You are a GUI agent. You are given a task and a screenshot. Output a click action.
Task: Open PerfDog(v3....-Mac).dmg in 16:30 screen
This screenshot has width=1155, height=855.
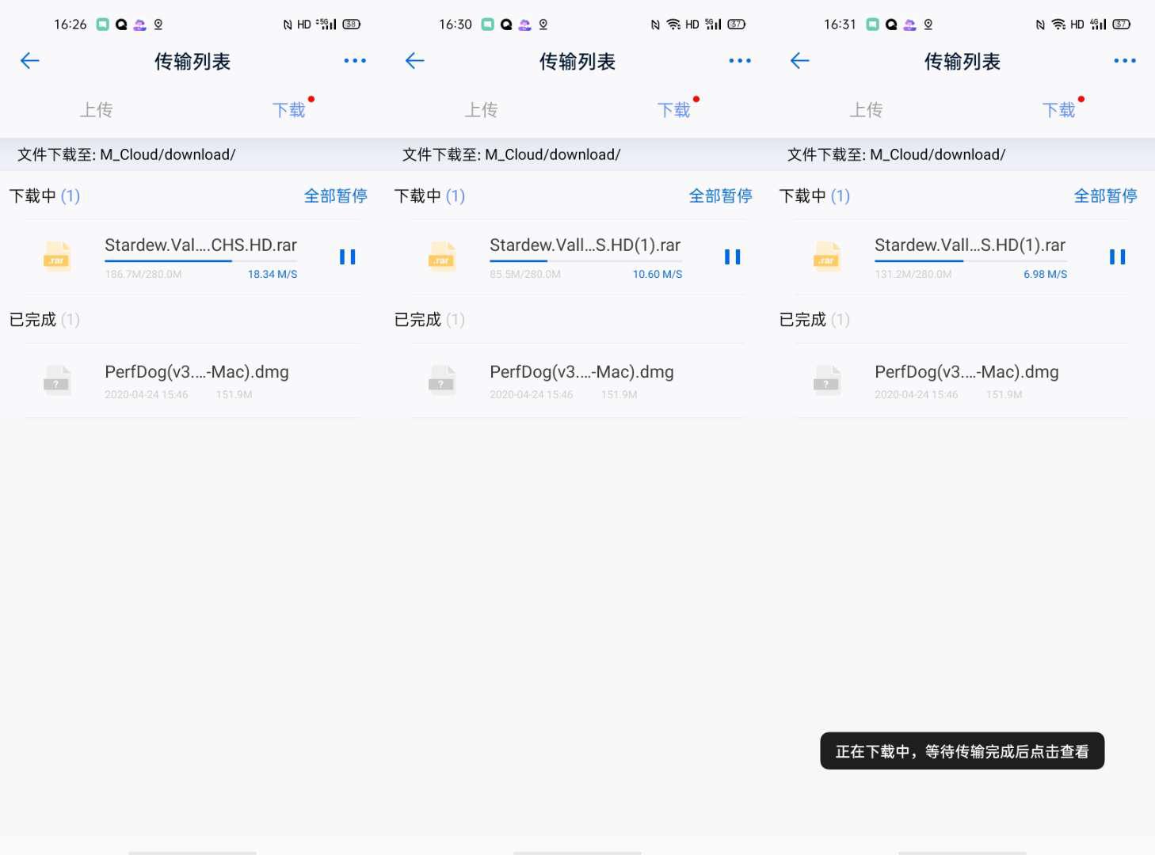pyautogui.click(x=582, y=372)
